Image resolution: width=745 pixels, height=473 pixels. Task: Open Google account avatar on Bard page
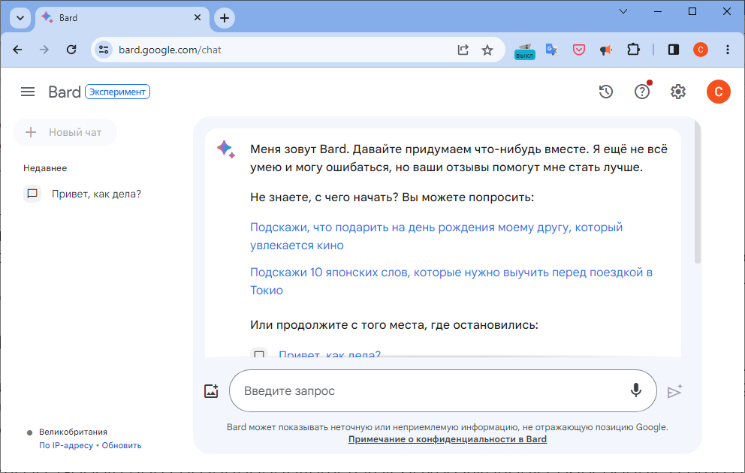[x=719, y=92]
